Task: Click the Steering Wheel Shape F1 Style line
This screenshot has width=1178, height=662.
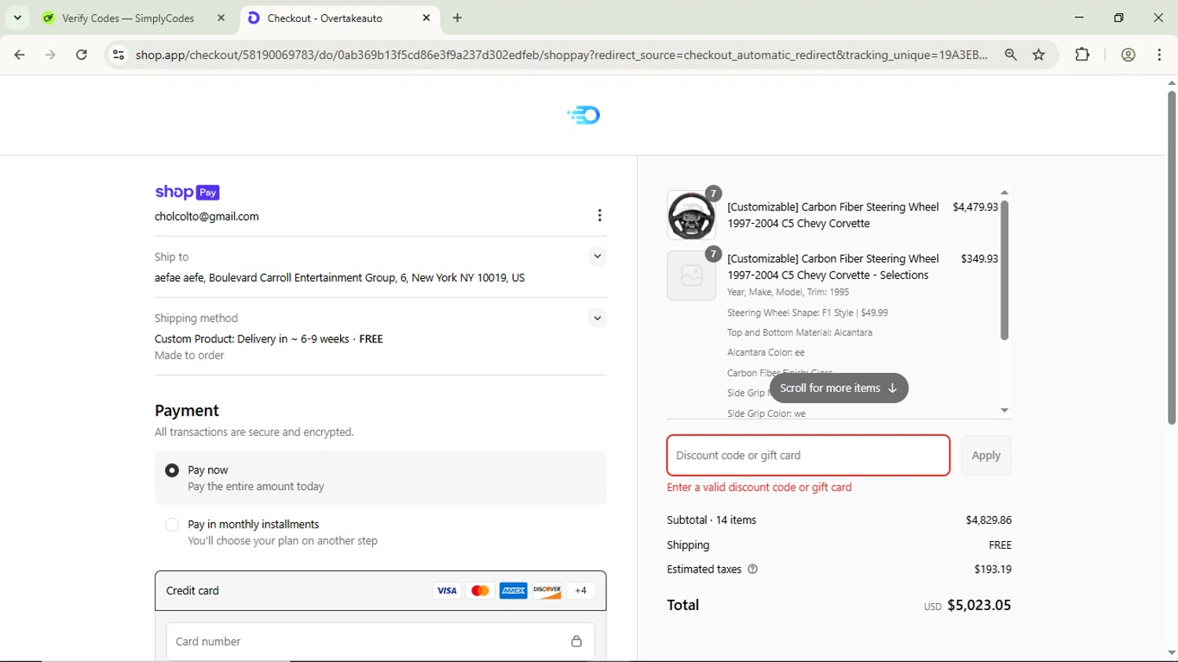Action: click(x=807, y=313)
